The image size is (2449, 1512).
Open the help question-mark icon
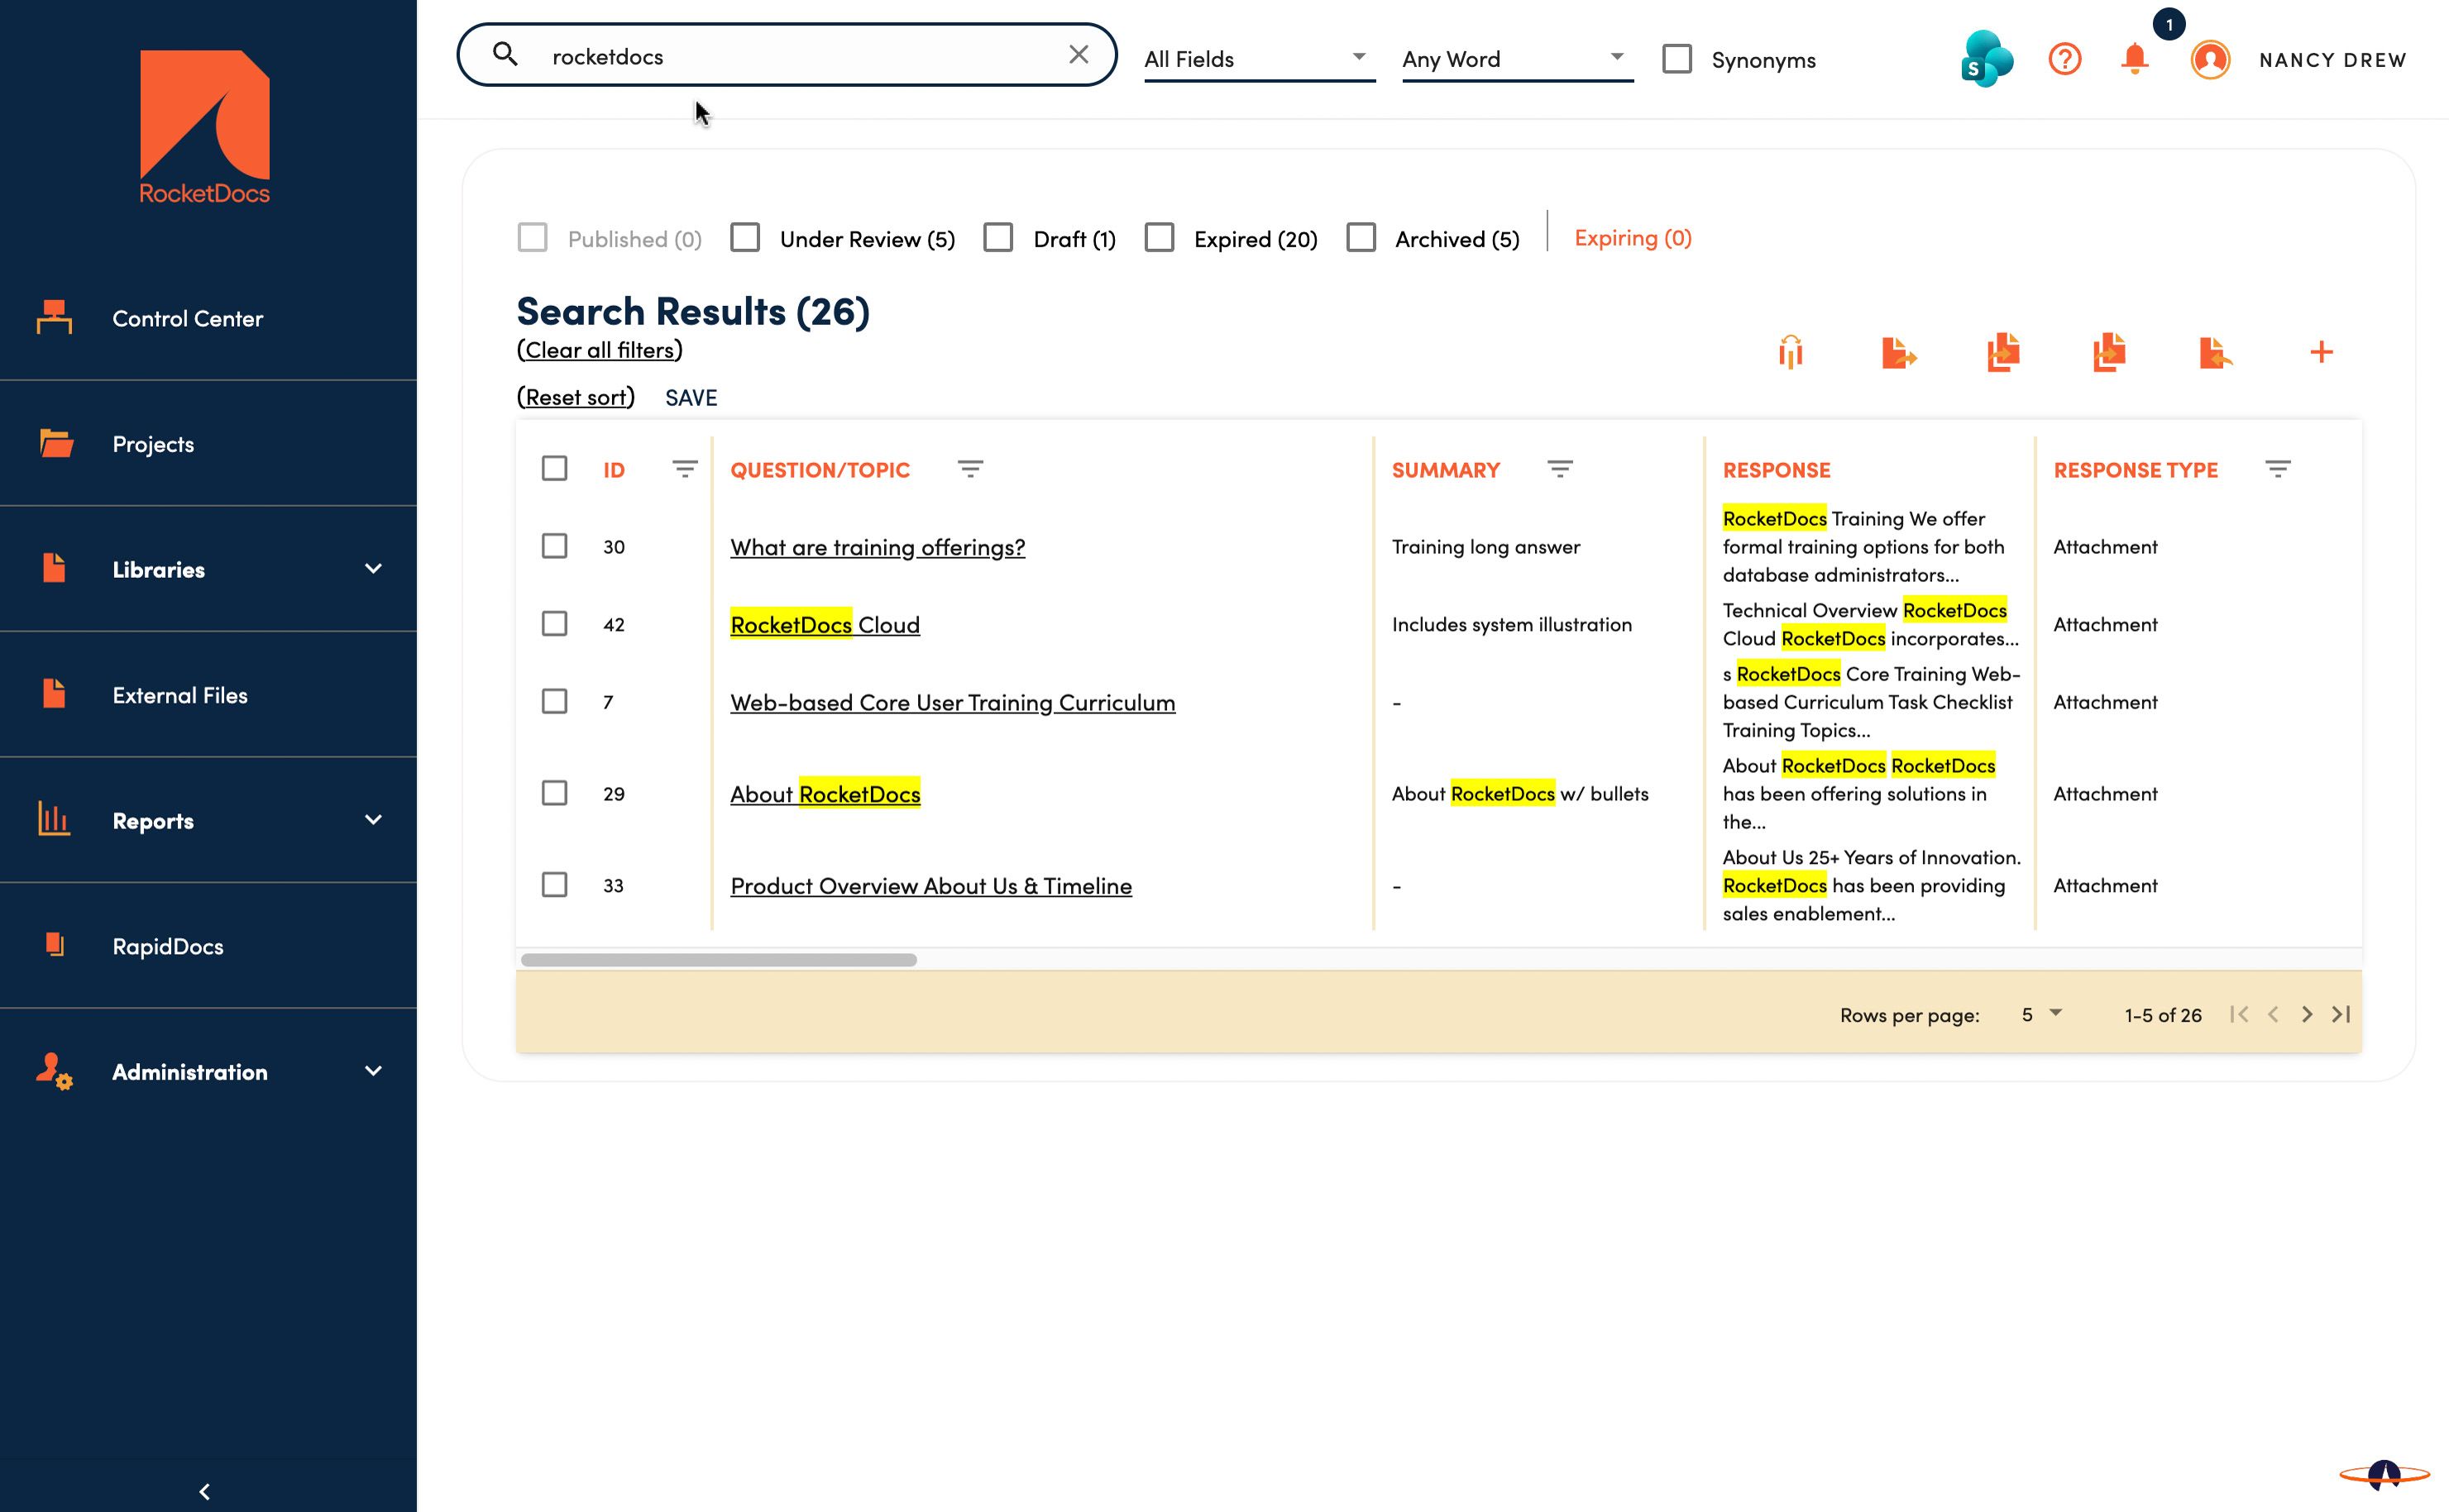pyautogui.click(x=2065, y=59)
